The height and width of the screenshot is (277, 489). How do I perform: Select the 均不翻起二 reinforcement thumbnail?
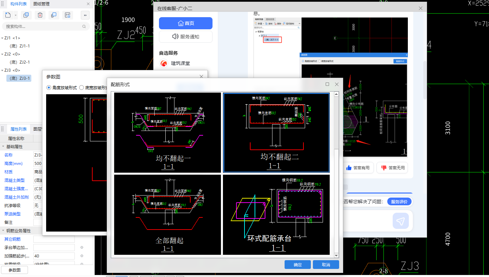point(276,133)
